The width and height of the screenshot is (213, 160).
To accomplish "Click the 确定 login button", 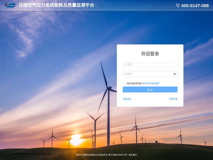I will (x=150, y=89).
